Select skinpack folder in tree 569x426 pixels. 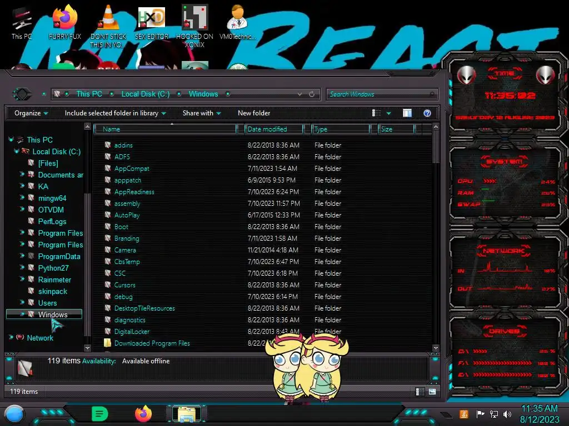click(53, 291)
